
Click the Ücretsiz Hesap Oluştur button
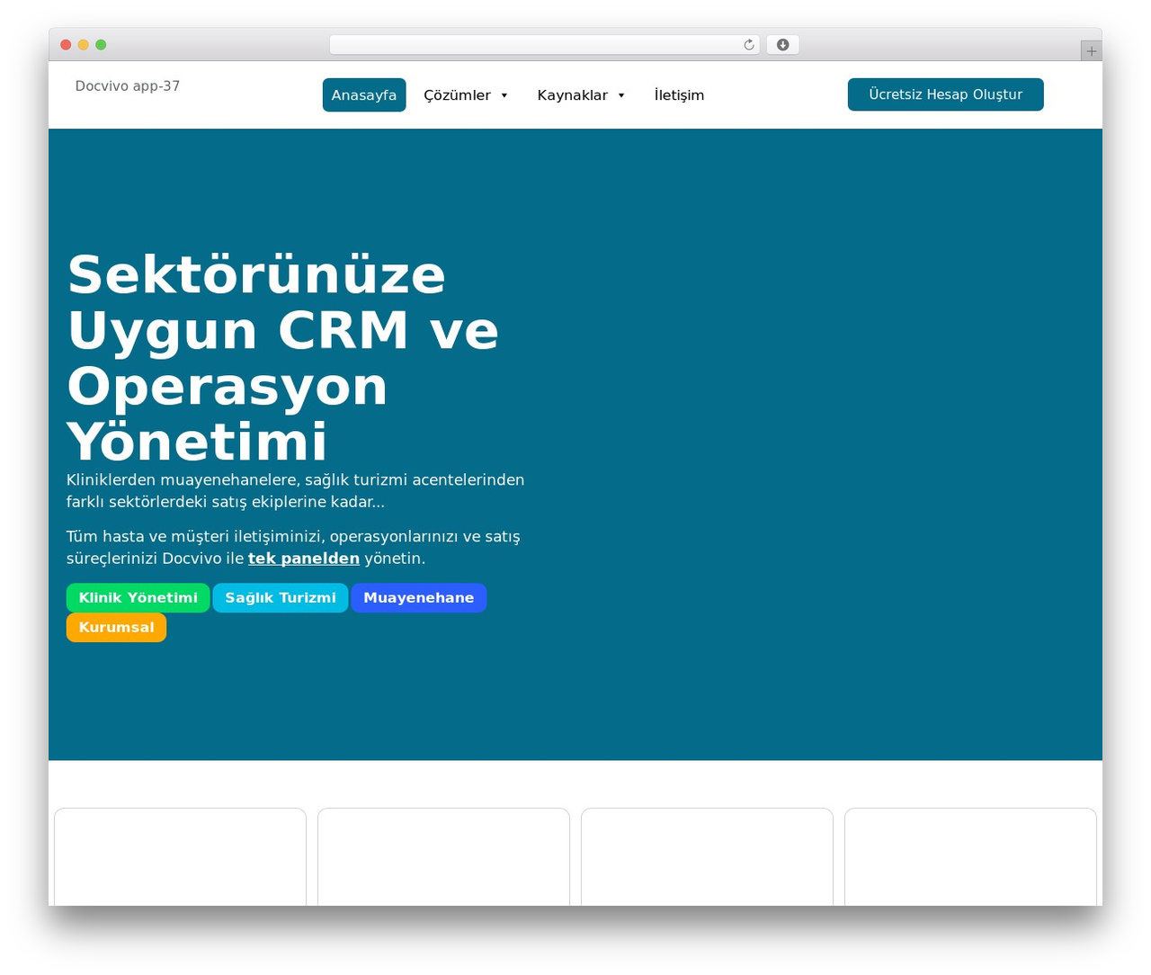[x=946, y=94]
